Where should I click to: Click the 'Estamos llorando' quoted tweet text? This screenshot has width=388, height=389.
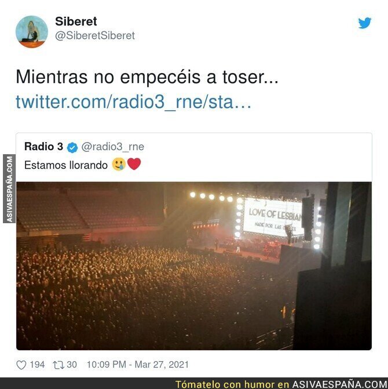pos(66,165)
